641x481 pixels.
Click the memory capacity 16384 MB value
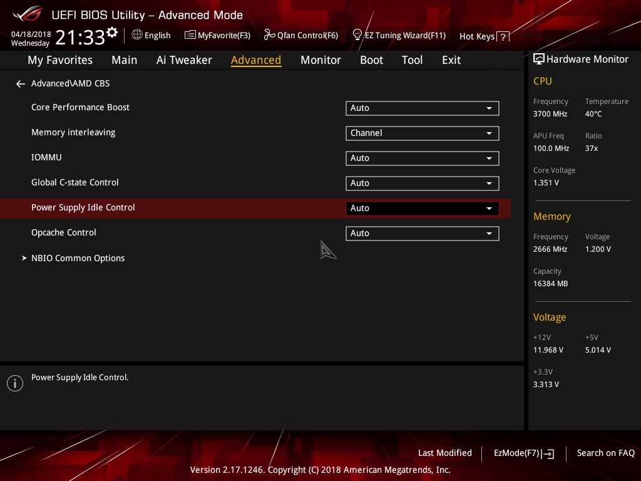click(x=551, y=284)
